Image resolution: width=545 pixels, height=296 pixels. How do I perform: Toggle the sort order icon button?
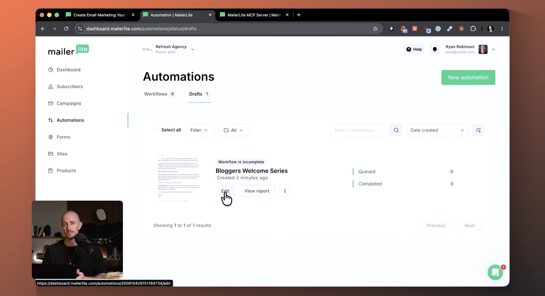(x=478, y=130)
